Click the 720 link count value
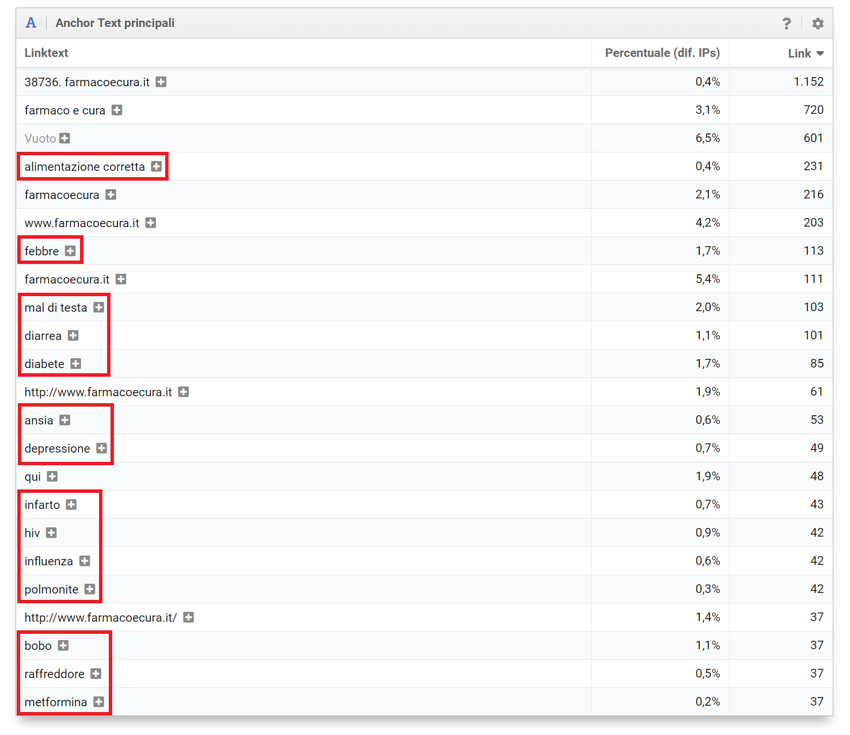Viewport: 850px width, 735px height. (814, 110)
